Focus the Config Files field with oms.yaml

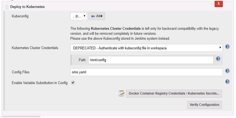(x=146, y=72)
